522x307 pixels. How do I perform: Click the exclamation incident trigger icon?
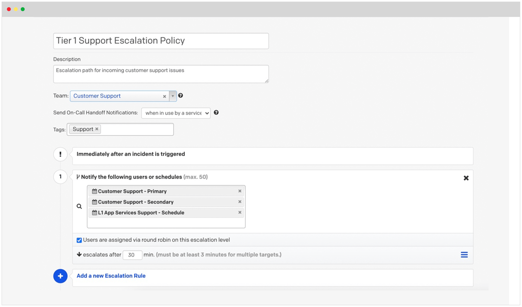point(60,154)
